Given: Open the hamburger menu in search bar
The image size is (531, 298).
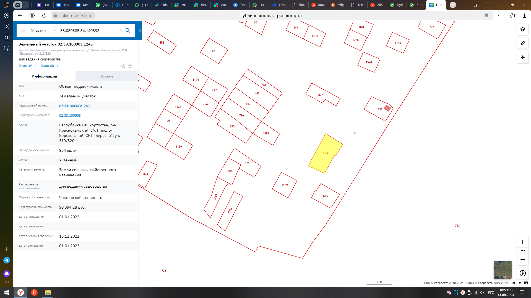Looking at the screenshot, I should pyautogui.click(x=23, y=30).
